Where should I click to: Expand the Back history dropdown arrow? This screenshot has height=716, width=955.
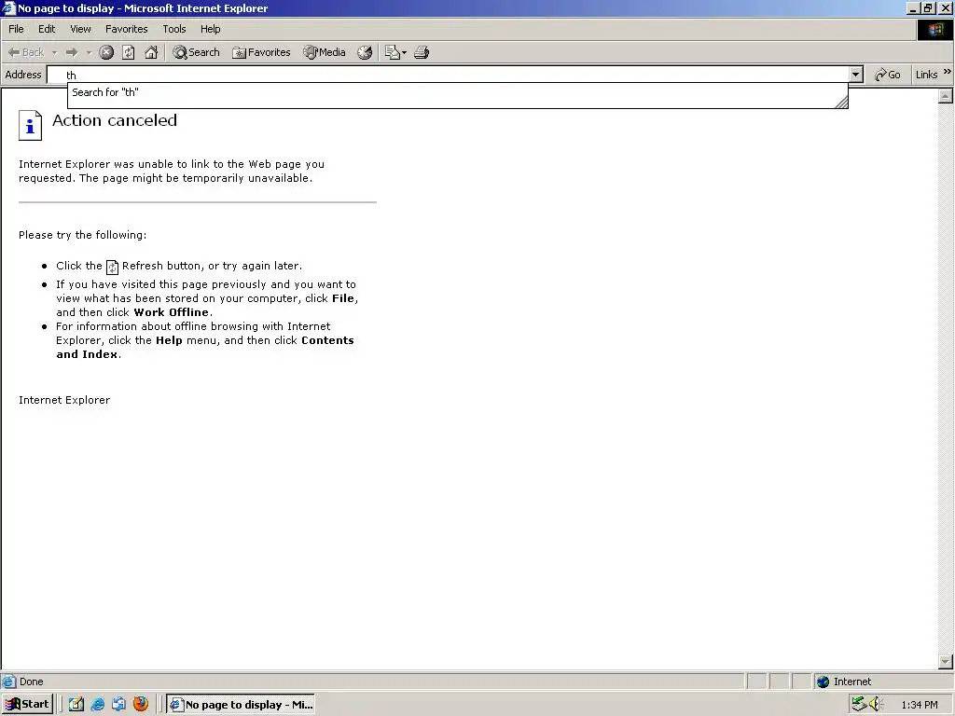pyautogui.click(x=54, y=52)
